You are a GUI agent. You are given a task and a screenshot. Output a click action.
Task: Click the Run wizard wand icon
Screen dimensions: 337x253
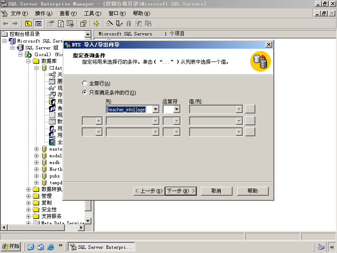[x=110, y=24]
